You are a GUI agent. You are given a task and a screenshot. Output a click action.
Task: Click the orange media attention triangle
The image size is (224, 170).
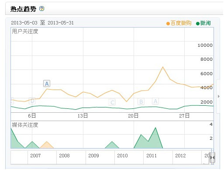[x=47, y=145]
